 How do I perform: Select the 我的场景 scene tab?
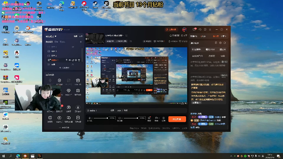tap(49, 42)
